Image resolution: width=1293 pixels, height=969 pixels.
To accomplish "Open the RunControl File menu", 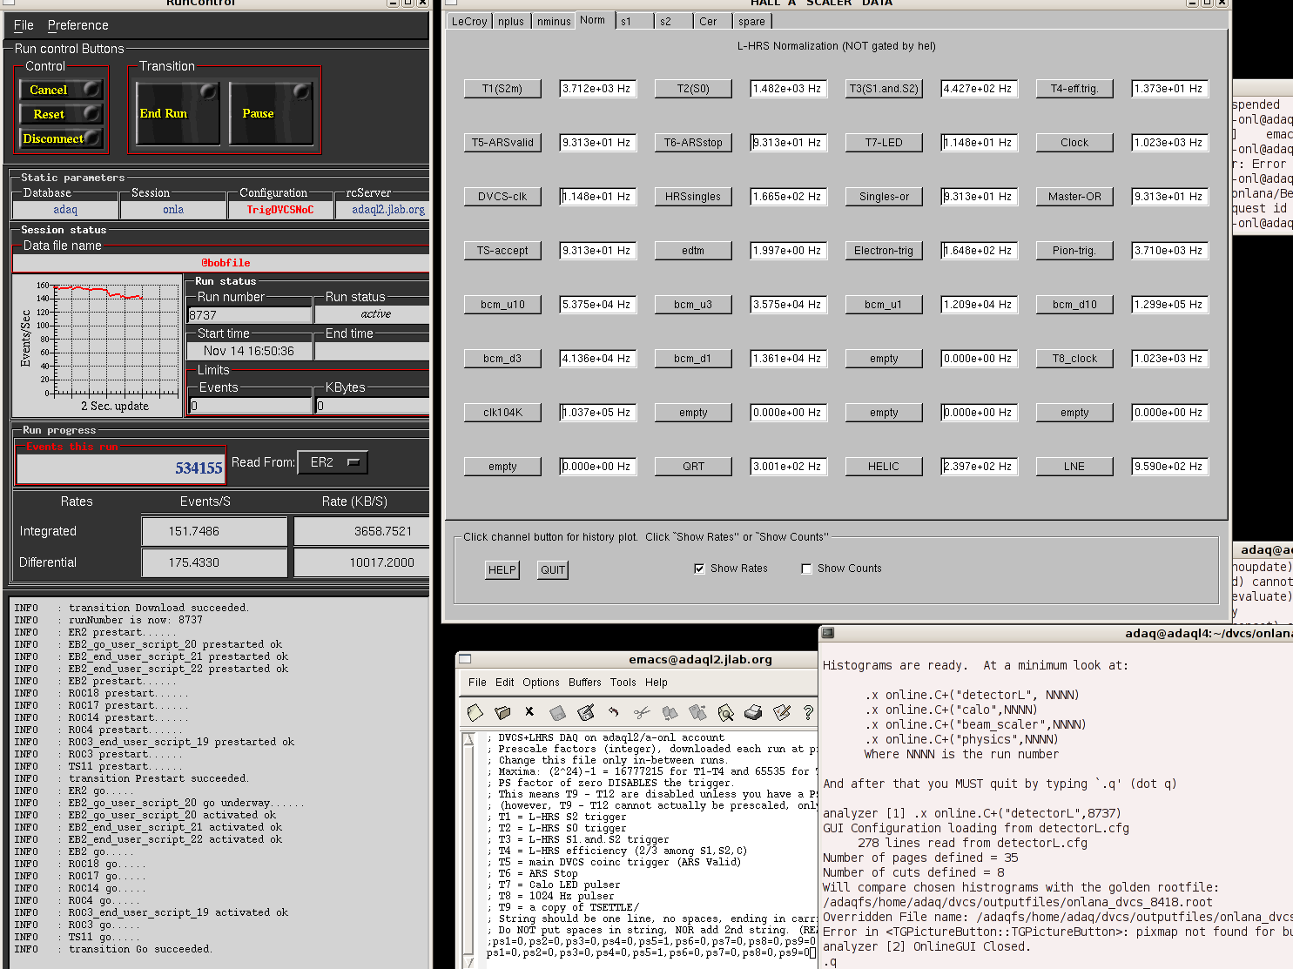I will 24,25.
